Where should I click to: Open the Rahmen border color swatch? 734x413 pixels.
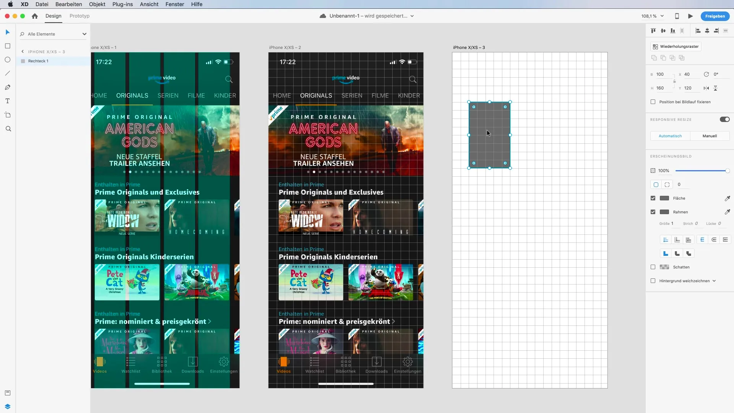pyautogui.click(x=664, y=212)
